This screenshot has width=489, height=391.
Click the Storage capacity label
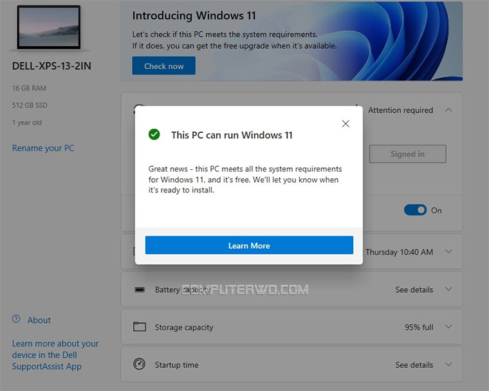click(184, 327)
